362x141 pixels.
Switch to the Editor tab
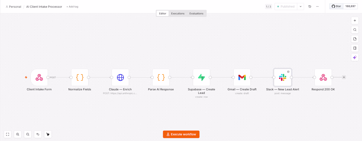click(x=163, y=13)
